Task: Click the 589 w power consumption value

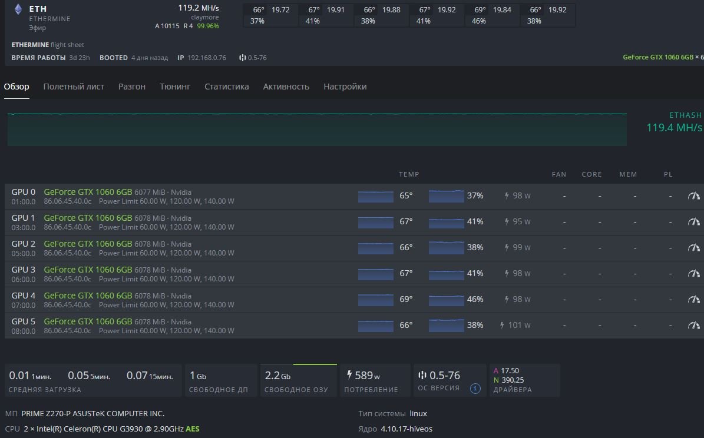Action: (x=367, y=375)
